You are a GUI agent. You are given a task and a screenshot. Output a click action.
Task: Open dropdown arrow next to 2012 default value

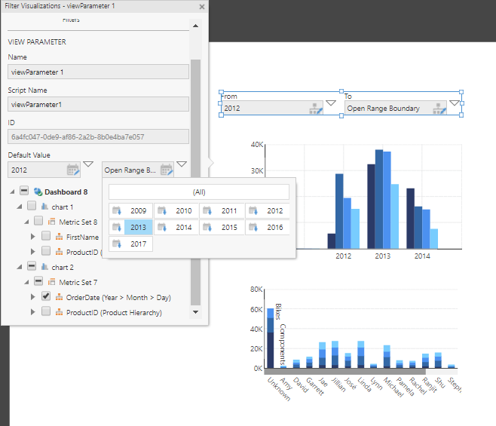click(88, 164)
